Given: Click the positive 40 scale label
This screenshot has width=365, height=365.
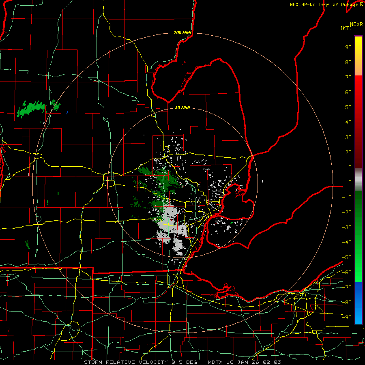Looking at the screenshot, I should point(348,122).
